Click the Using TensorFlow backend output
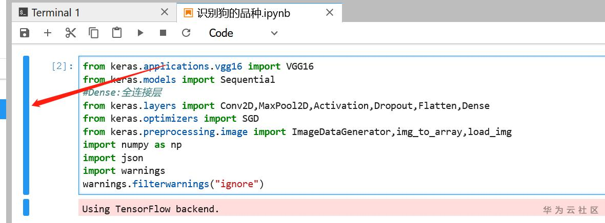Image resolution: width=605 pixels, height=223 pixels. pos(151,209)
